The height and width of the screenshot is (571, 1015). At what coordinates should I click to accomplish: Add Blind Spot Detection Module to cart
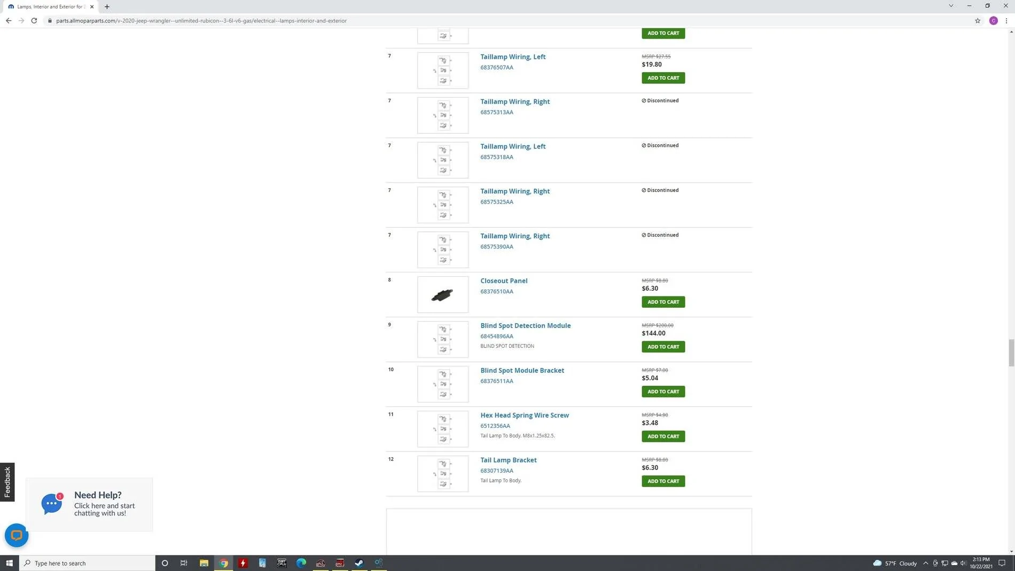tap(663, 347)
